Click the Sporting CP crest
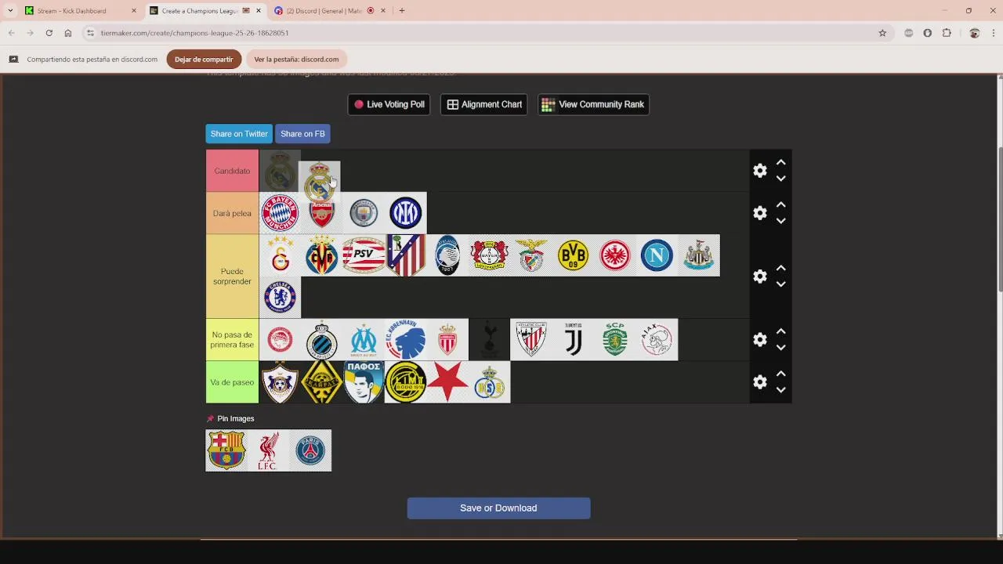1003x564 pixels. (x=615, y=340)
